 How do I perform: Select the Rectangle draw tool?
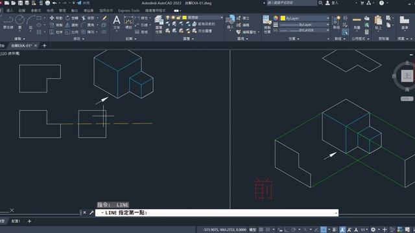pyautogui.click(x=39, y=18)
